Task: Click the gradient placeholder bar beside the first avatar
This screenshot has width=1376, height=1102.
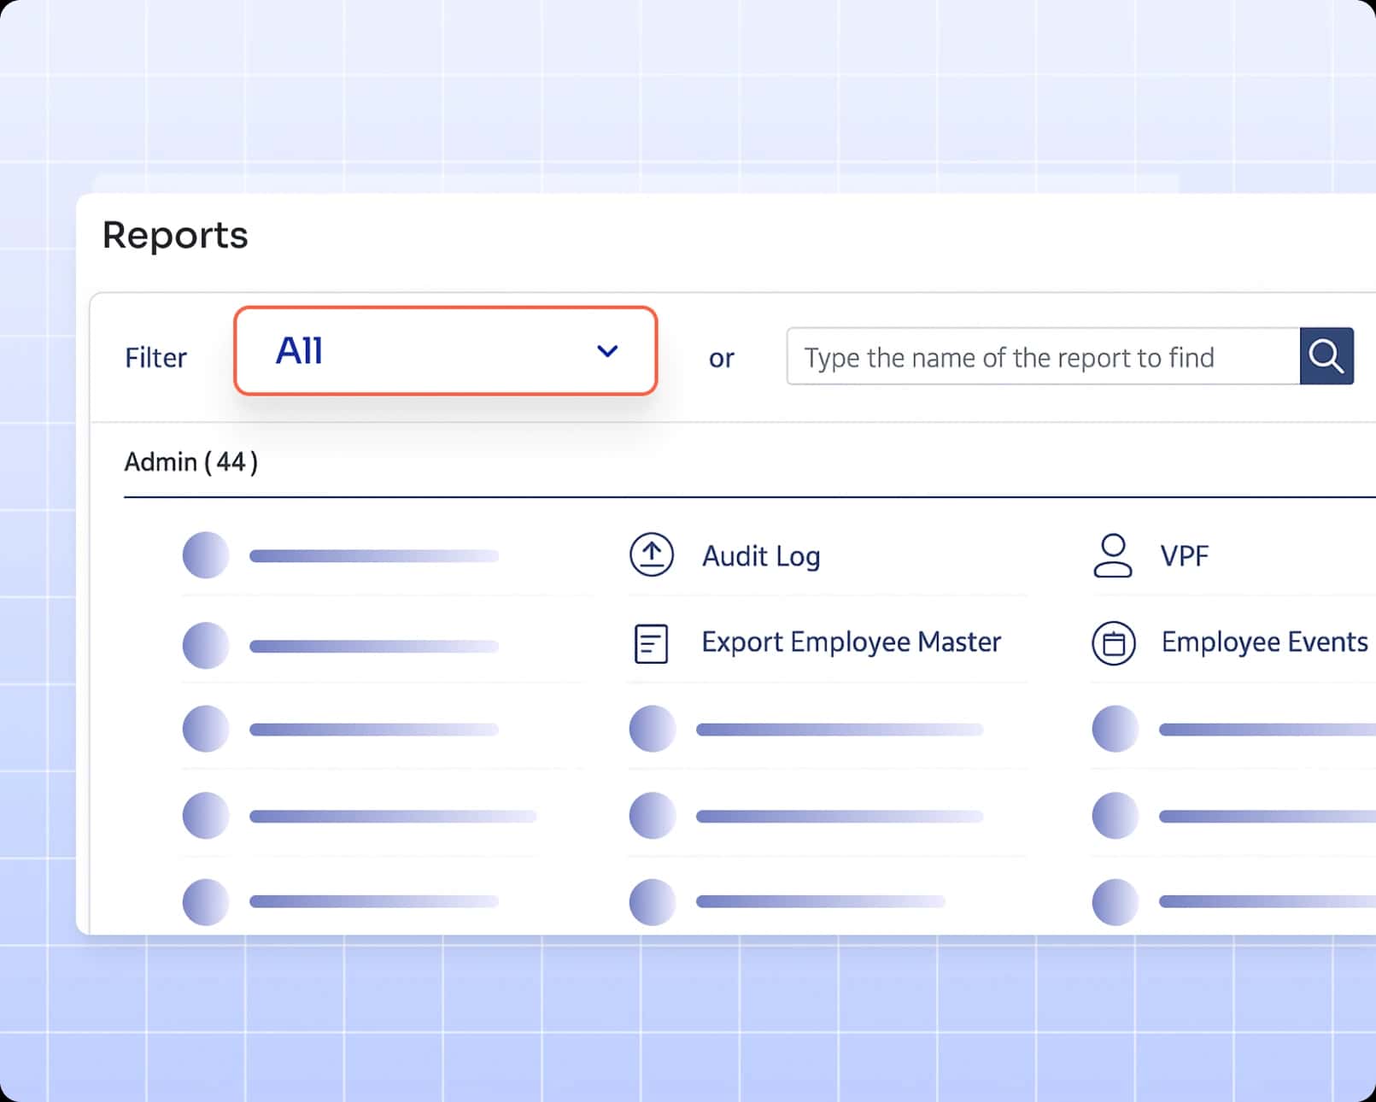Action: coord(373,555)
